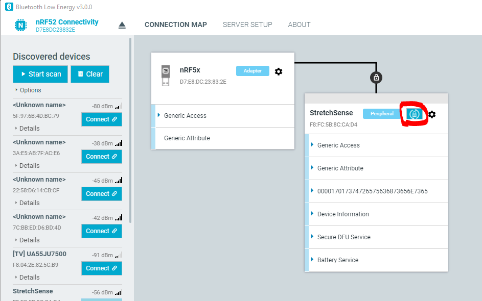Connect to [TV] UA55JU7500

(101, 268)
